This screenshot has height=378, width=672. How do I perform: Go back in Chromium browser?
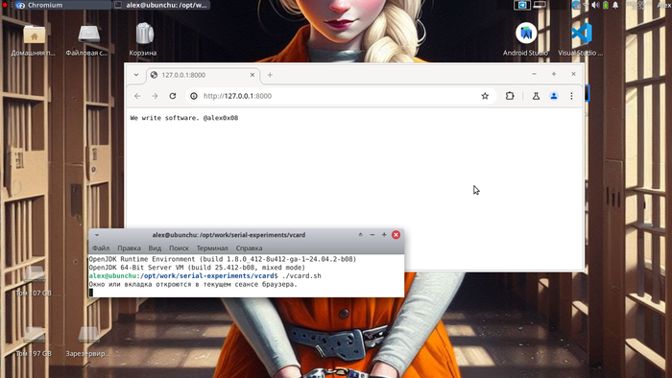tap(137, 96)
